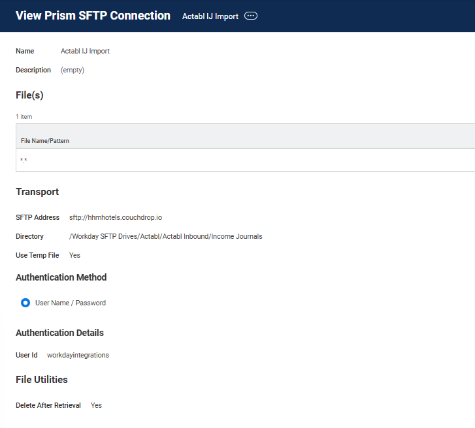Click the Income Journals directory path
The height and width of the screenshot is (428, 475).
[165, 236]
